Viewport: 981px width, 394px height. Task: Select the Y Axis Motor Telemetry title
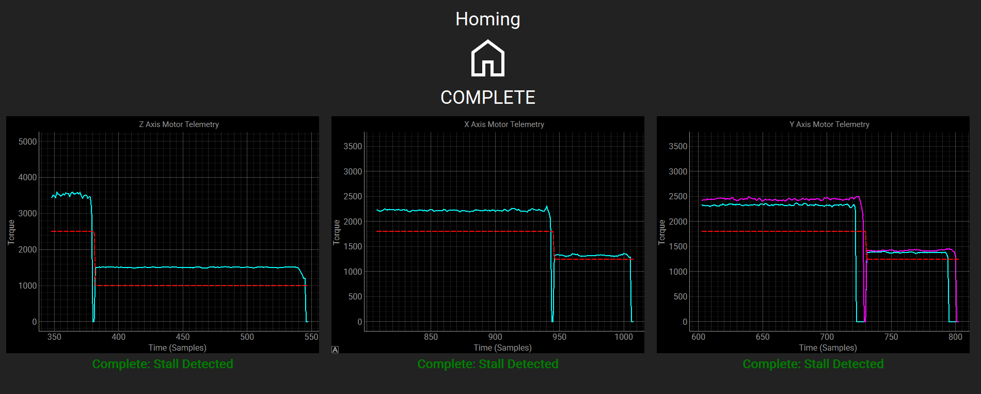[829, 124]
